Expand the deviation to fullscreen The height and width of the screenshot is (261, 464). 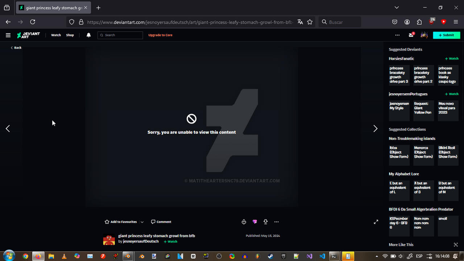376,222
